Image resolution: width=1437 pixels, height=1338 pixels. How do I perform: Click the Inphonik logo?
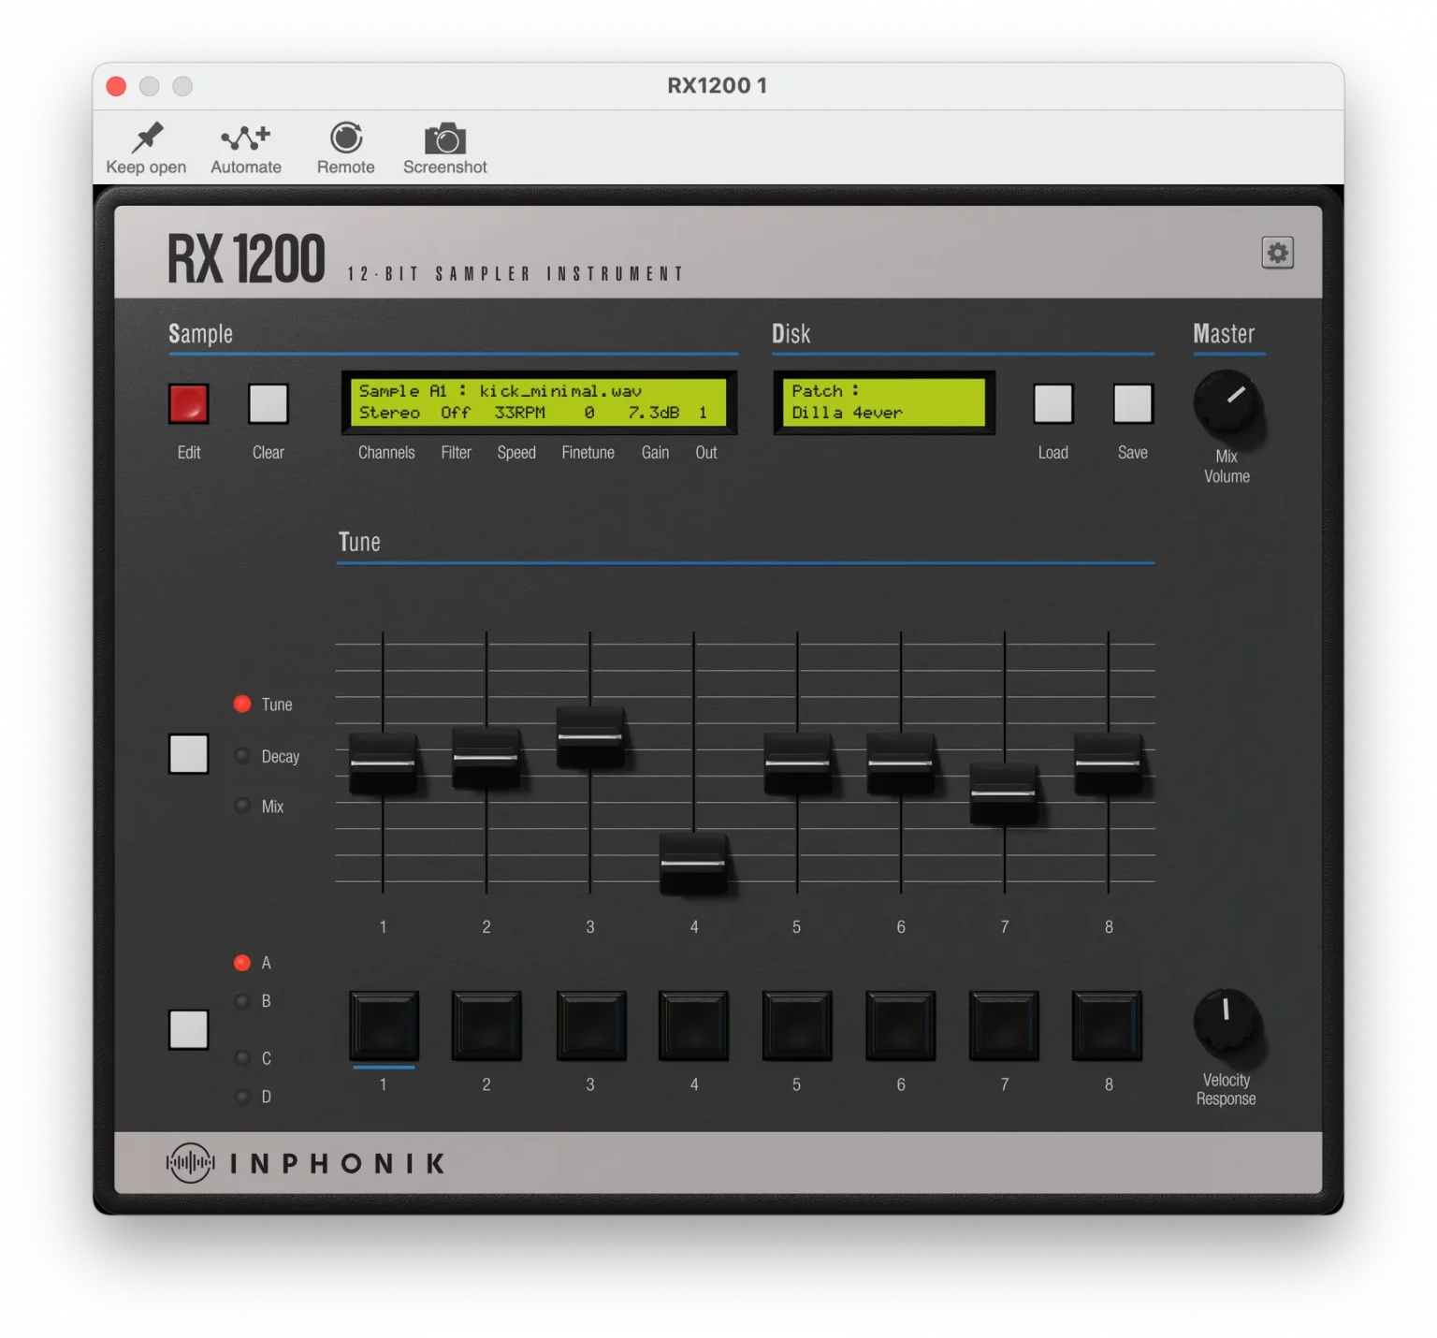pyautogui.click(x=190, y=1163)
